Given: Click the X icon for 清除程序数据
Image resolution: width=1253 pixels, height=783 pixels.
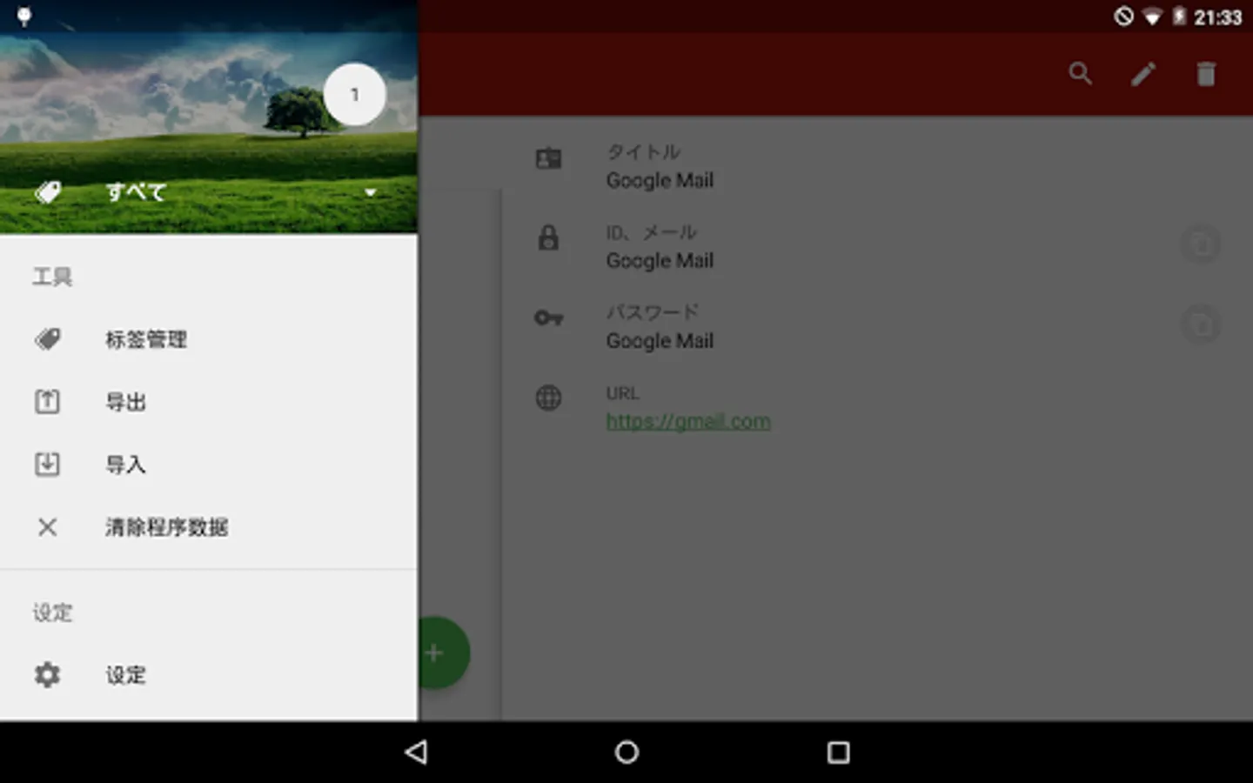Looking at the screenshot, I should click(x=48, y=527).
